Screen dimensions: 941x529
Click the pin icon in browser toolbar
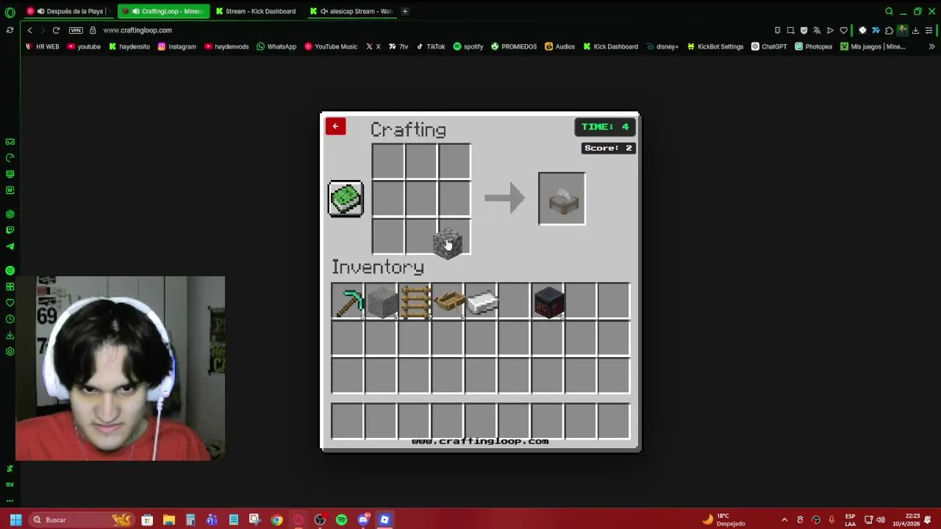coord(777,30)
